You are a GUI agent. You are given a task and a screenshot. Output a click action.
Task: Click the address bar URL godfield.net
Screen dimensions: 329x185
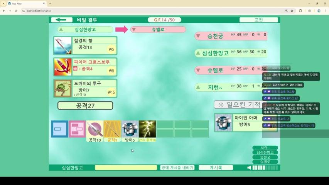[39, 11]
